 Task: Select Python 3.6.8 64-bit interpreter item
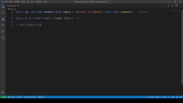pos(30,97)
